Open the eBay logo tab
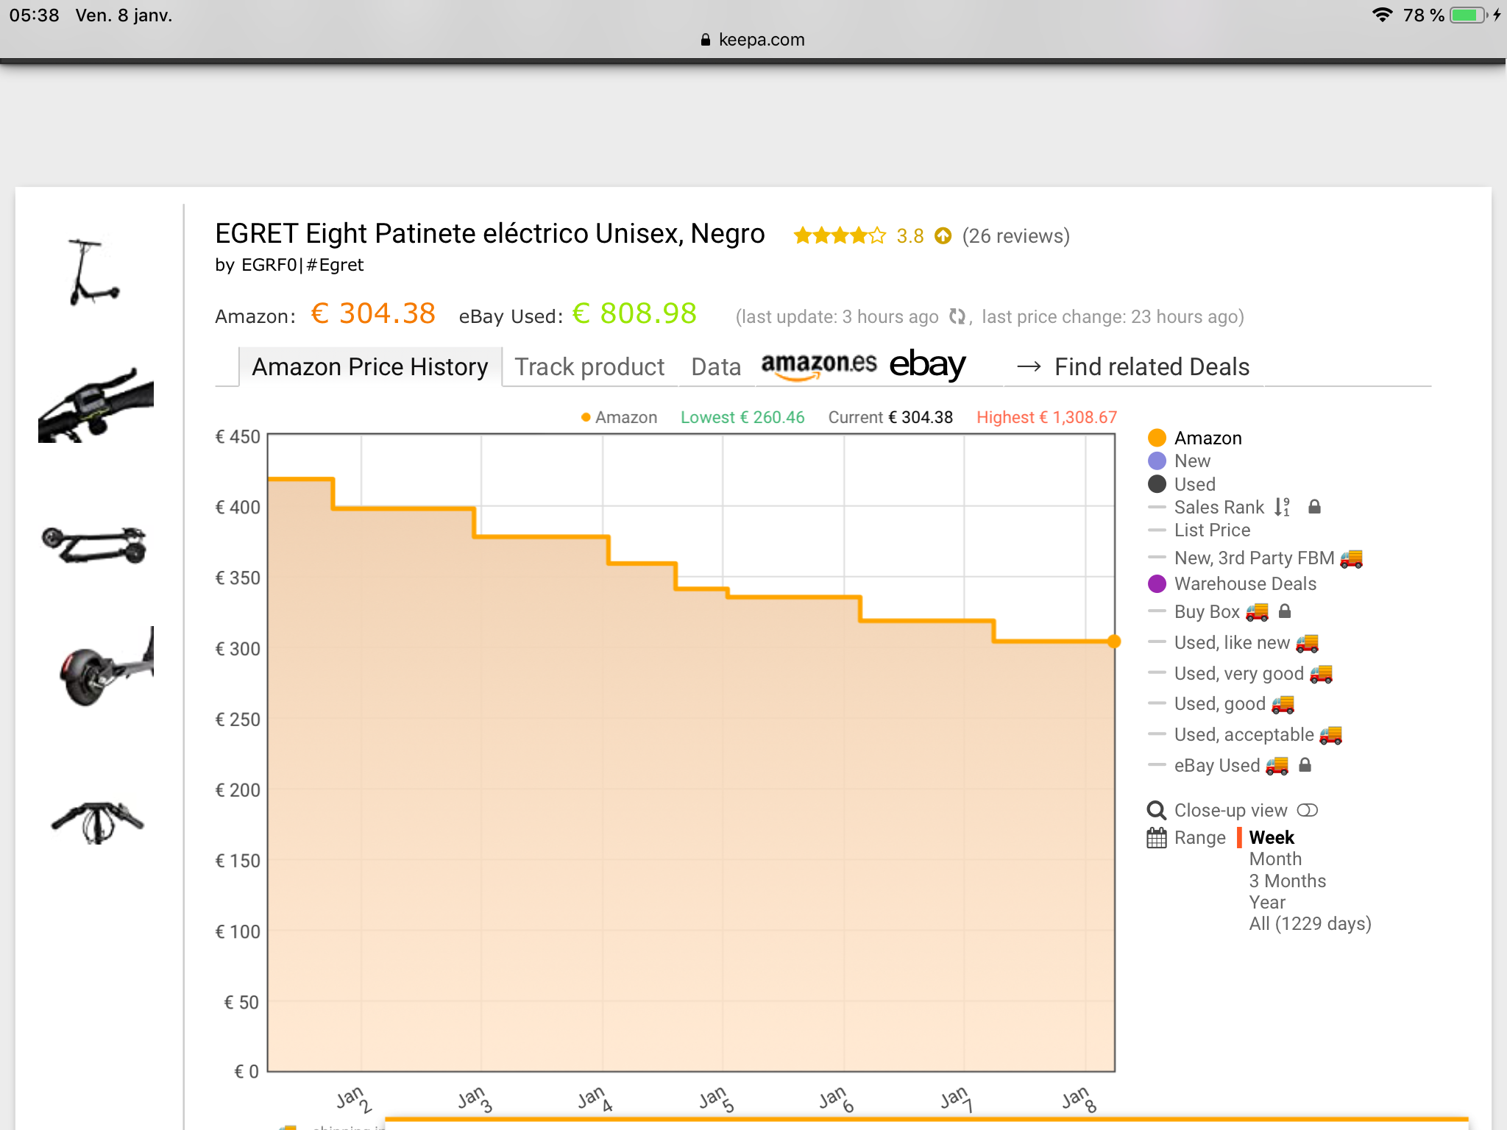Screen dimensions: 1507x1130 click(x=926, y=365)
